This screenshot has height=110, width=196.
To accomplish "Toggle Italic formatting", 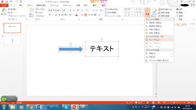I will click(53, 15).
